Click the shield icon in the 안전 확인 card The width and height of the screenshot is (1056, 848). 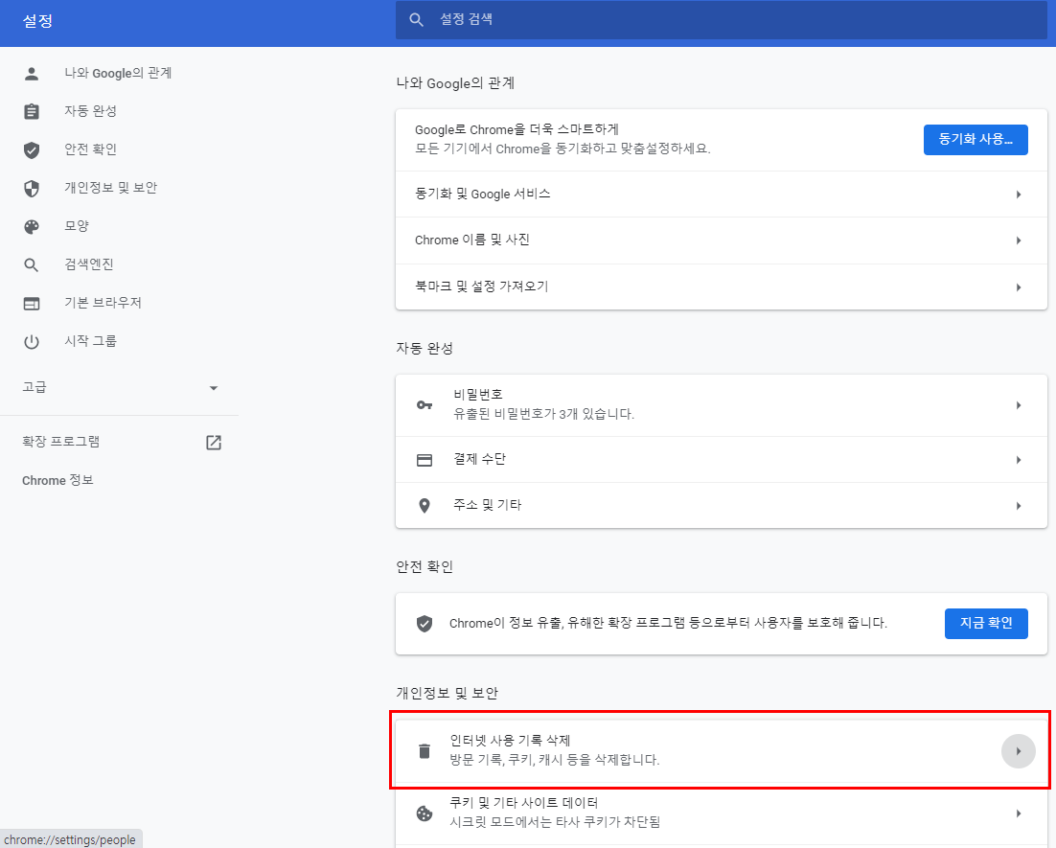[425, 624]
